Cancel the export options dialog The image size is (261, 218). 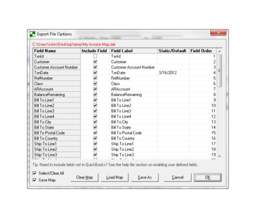(177, 177)
